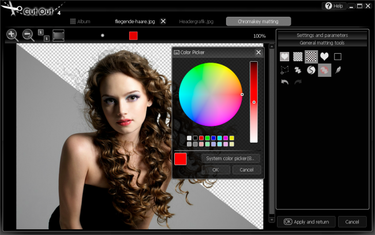The image size is (375, 235).
Task: Switch to the Headergrafik.jpg tab
Action: point(196,21)
